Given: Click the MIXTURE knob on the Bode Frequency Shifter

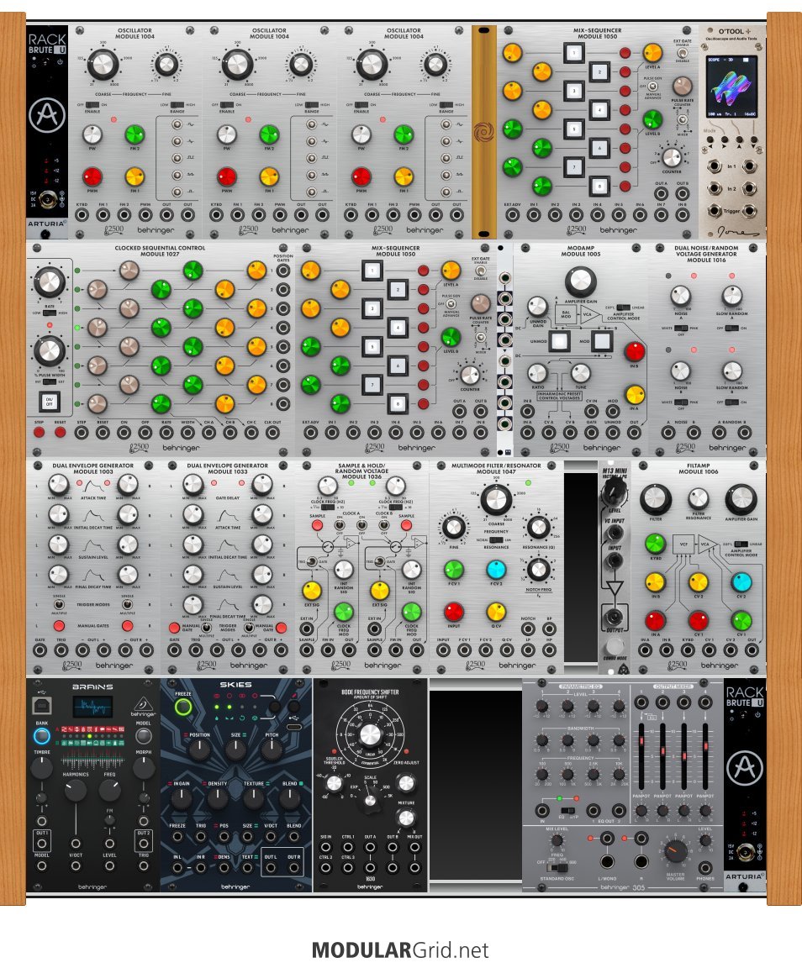Looking at the screenshot, I should coord(405,818).
